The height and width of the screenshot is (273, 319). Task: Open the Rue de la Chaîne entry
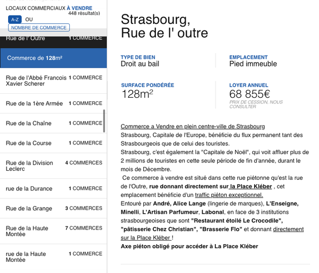53,123
